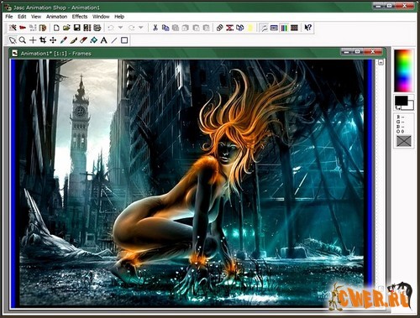Screen dimensions: 420x318
Task: Create a new animation with blank page icon
Action: tap(56, 28)
